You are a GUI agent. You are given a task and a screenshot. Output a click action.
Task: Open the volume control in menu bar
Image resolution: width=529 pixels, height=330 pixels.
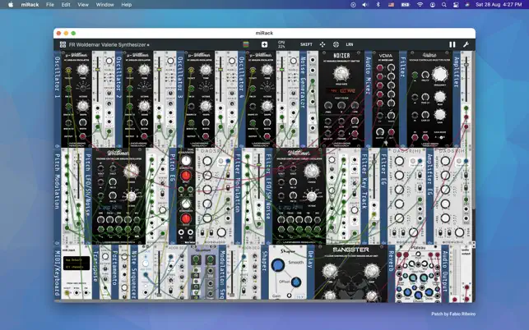click(365, 5)
